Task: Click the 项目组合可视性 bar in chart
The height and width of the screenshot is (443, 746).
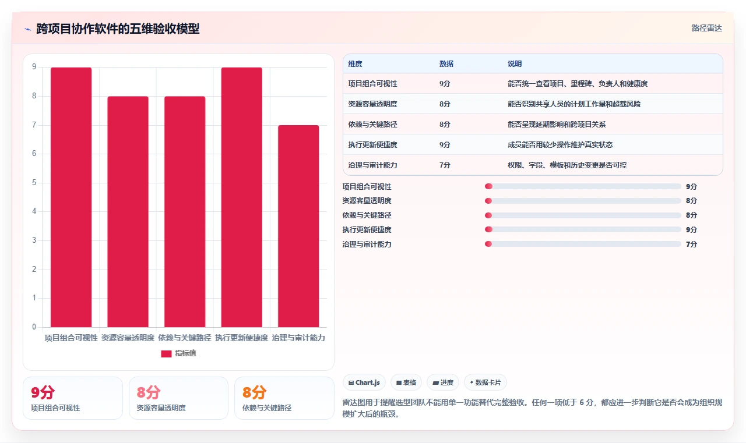Action: pos(71,197)
